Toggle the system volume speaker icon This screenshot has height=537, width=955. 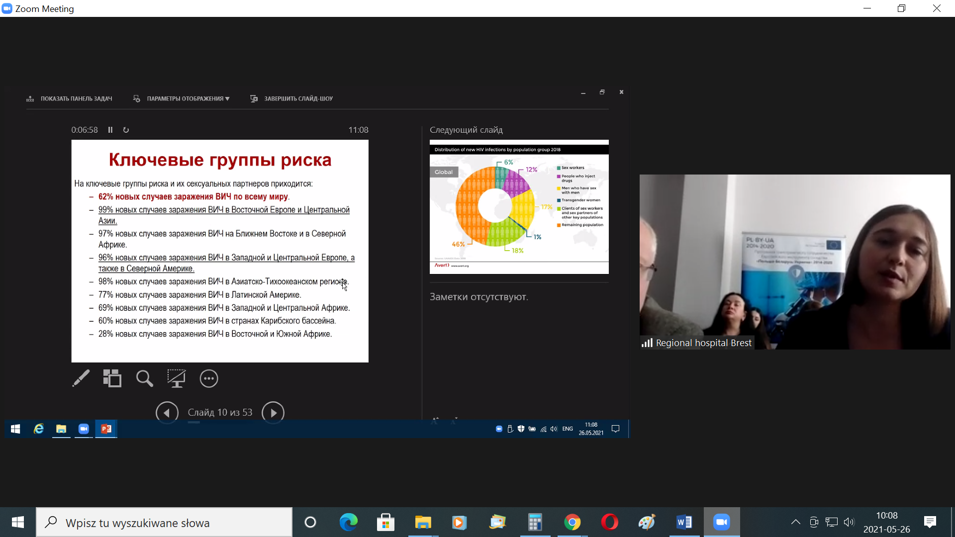849,522
